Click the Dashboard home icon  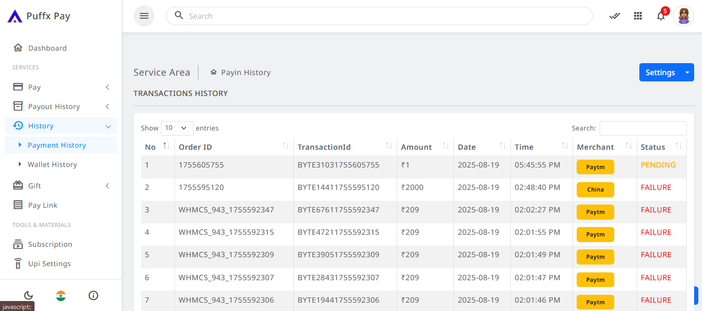(18, 47)
